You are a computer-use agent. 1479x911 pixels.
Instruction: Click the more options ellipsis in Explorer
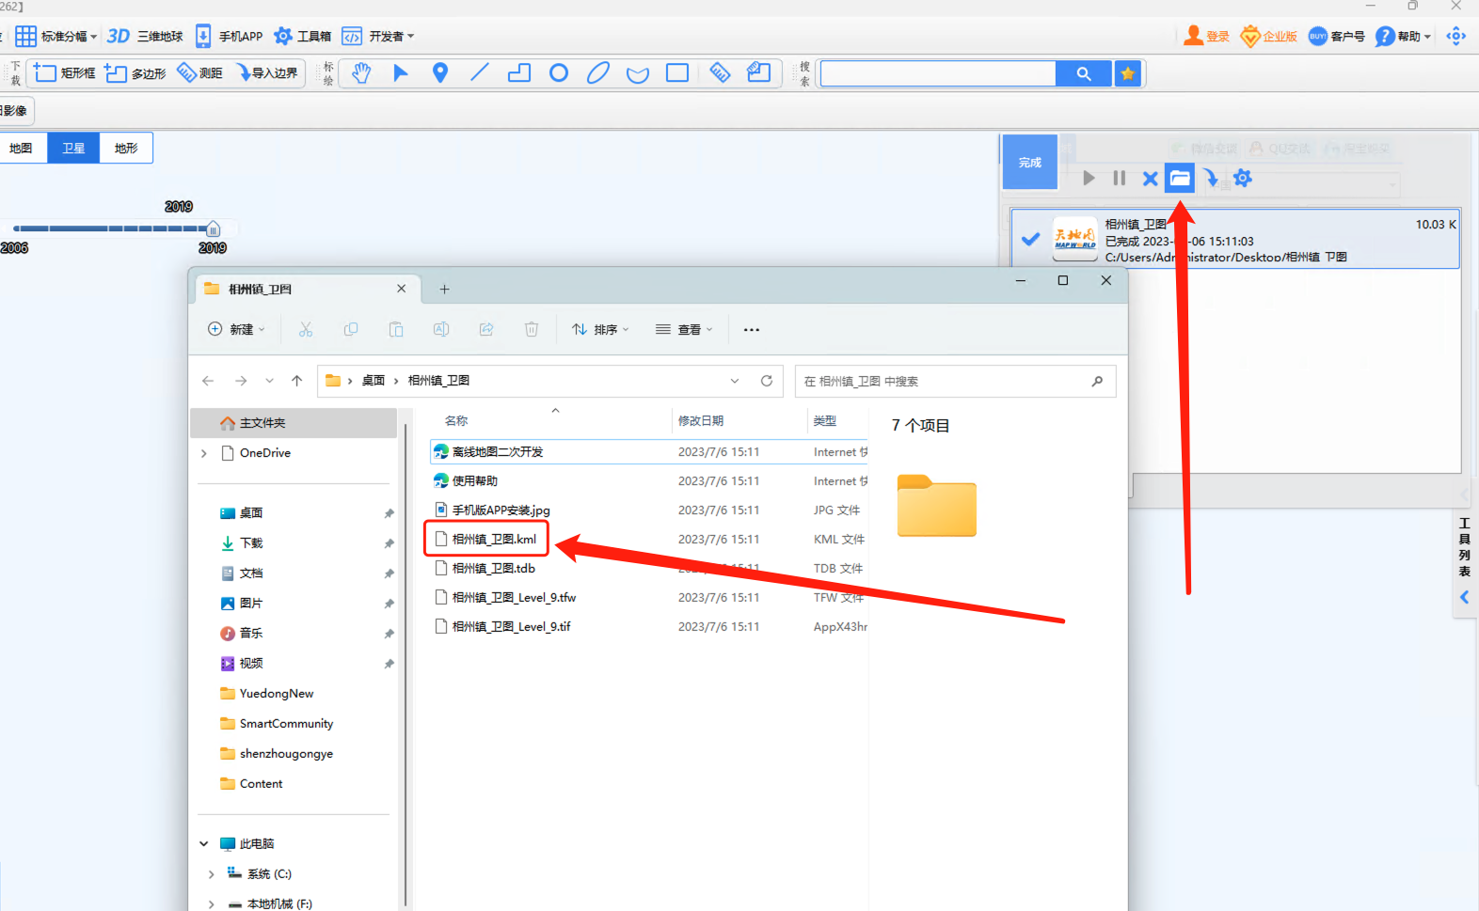[751, 329]
